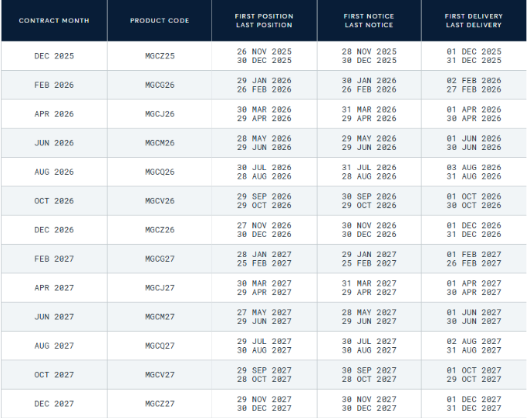The height and width of the screenshot is (418, 530).
Task: Click product code MGCV26
Action: point(160,201)
